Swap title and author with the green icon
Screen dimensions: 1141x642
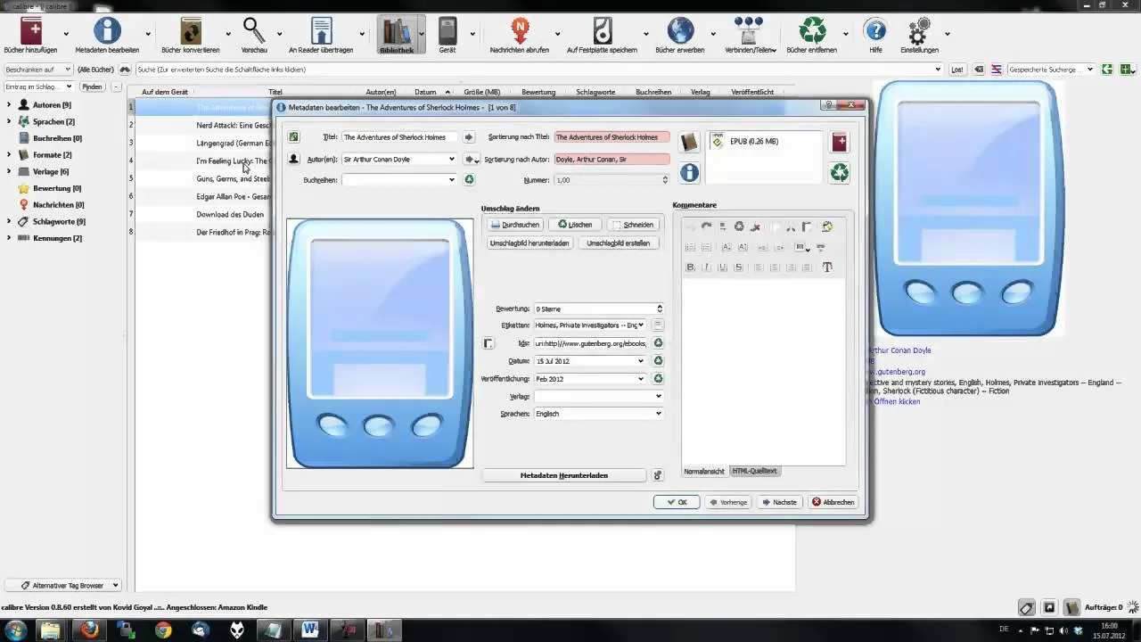(x=293, y=137)
